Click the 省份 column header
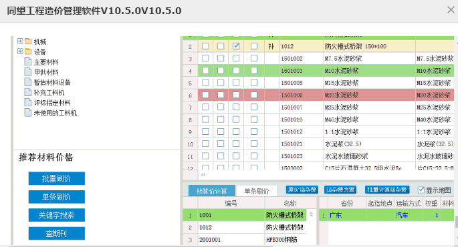 coord(347,203)
